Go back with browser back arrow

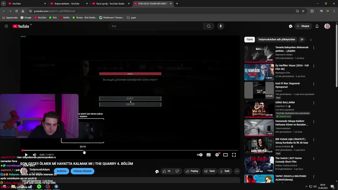tap(4, 11)
